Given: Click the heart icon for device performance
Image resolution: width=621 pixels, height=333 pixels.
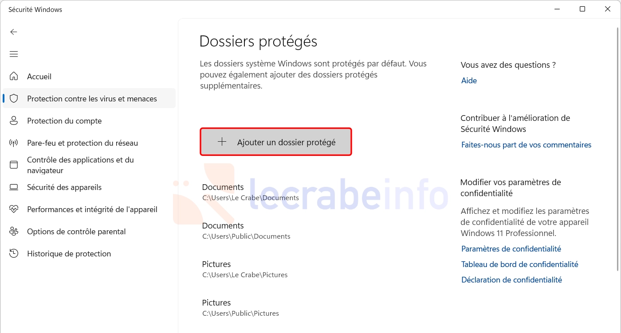Looking at the screenshot, I should (x=14, y=209).
